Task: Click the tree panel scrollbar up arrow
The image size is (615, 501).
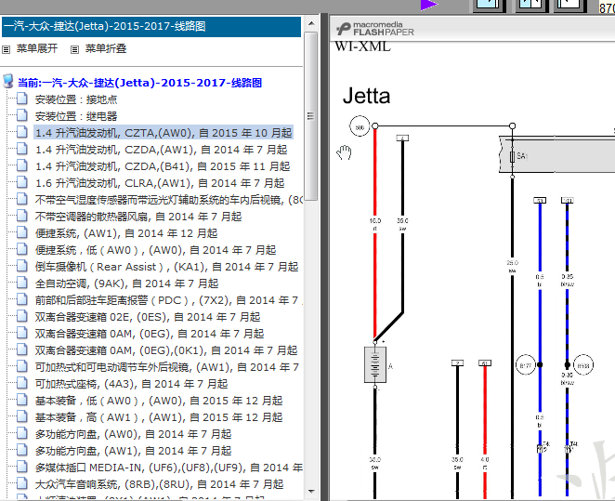Action: pyautogui.click(x=311, y=23)
